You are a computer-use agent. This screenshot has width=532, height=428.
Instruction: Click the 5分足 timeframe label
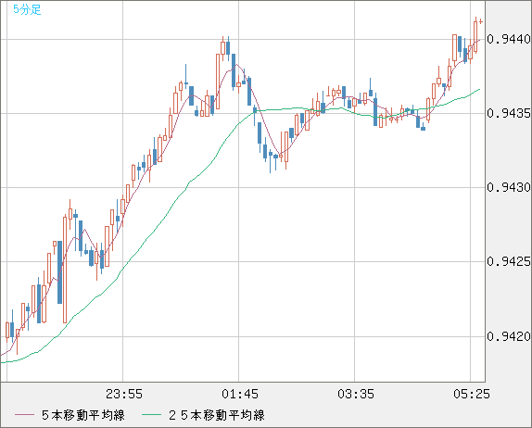coord(27,9)
